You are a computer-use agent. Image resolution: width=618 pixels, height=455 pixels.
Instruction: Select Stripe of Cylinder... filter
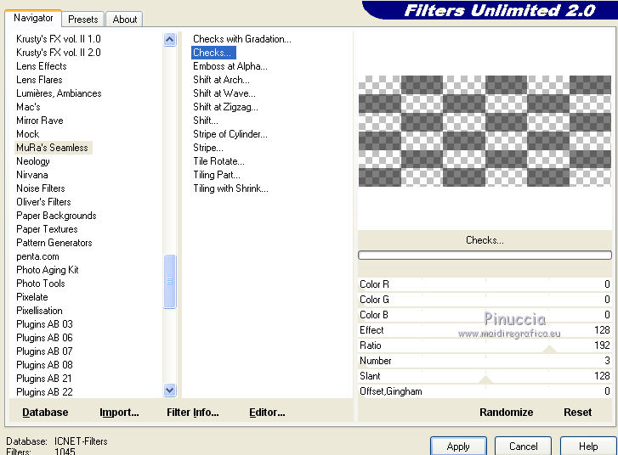[x=230, y=134]
